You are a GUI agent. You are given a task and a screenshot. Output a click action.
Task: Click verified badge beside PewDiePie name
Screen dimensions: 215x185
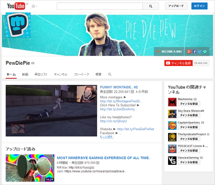click(x=33, y=63)
